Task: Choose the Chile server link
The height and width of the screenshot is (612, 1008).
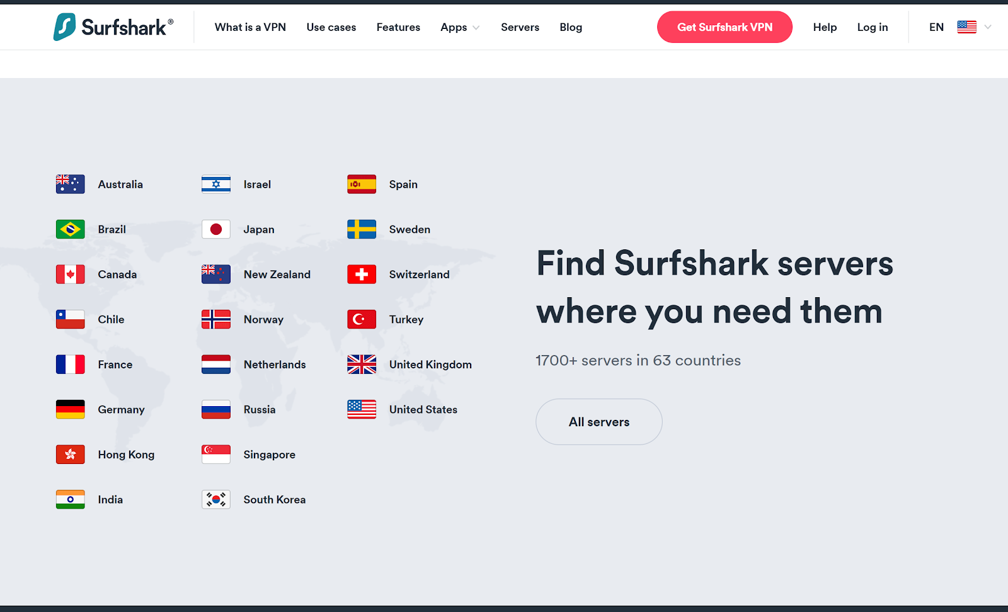Action: [x=111, y=319]
